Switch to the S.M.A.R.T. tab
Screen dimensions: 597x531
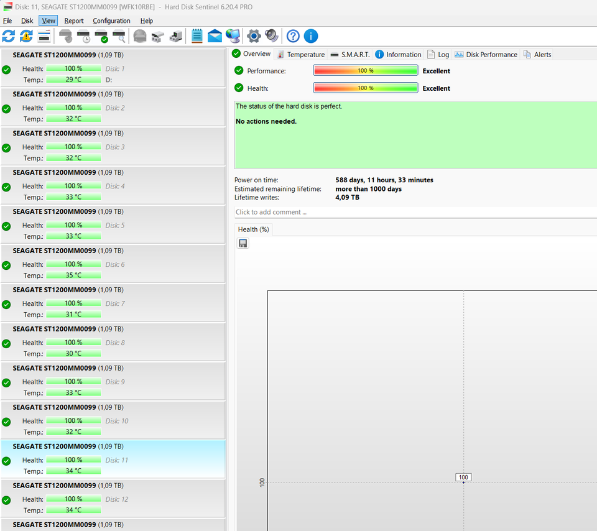350,55
